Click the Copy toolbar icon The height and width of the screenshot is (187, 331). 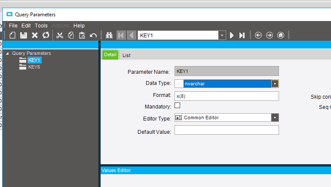point(71,35)
